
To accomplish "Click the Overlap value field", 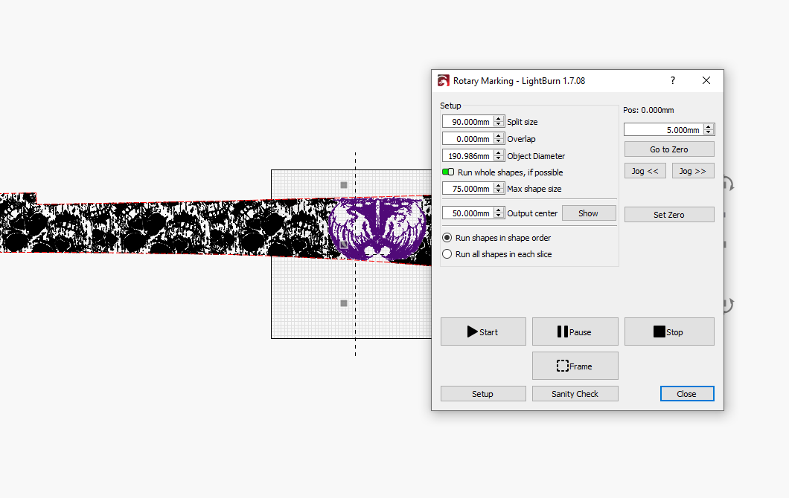I will point(468,139).
